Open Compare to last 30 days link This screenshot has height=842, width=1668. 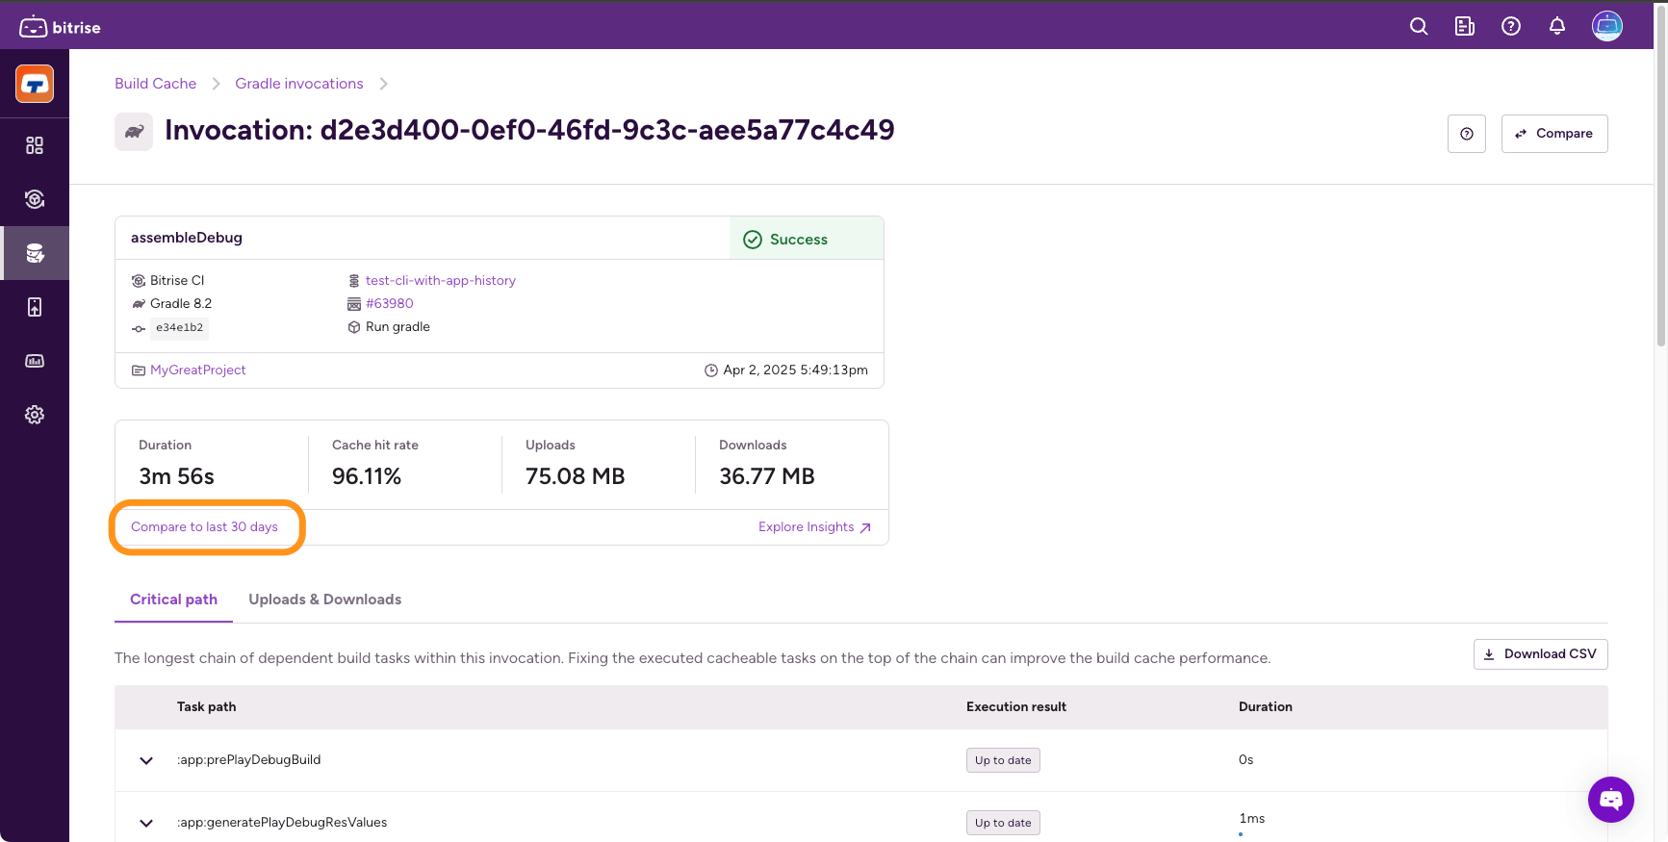(x=204, y=527)
